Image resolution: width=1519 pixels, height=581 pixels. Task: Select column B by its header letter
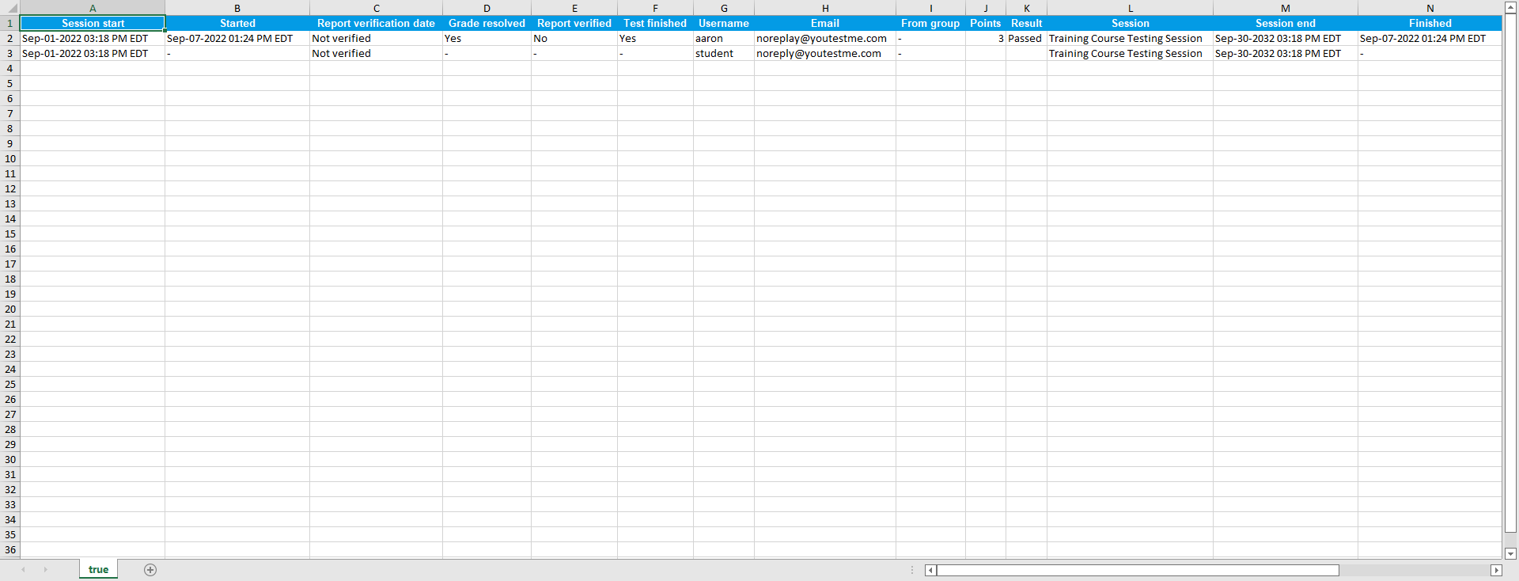coord(237,8)
